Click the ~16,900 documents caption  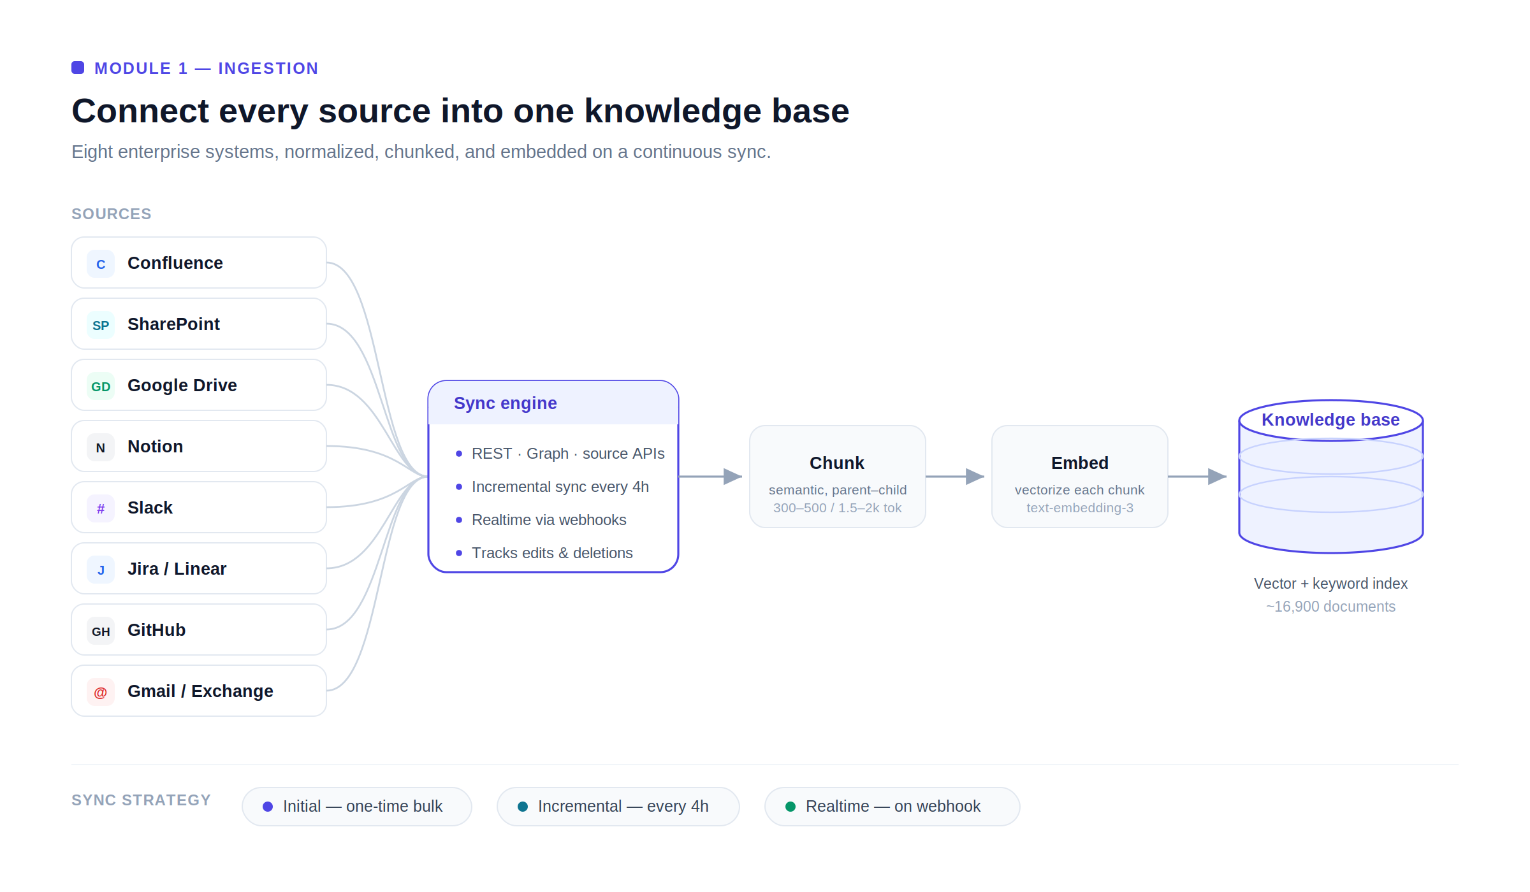pyautogui.click(x=1330, y=607)
